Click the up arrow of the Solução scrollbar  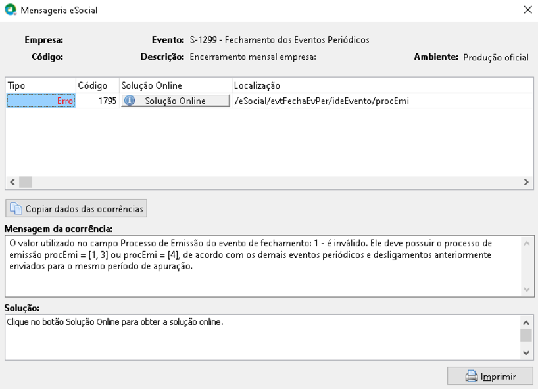[x=526, y=323]
